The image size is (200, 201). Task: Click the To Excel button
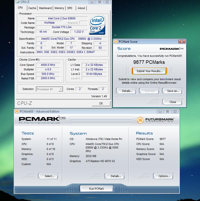[149, 91]
